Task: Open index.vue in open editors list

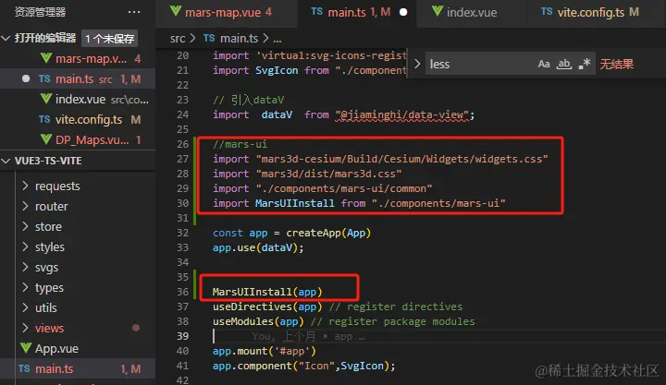Action: pyautogui.click(x=78, y=99)
